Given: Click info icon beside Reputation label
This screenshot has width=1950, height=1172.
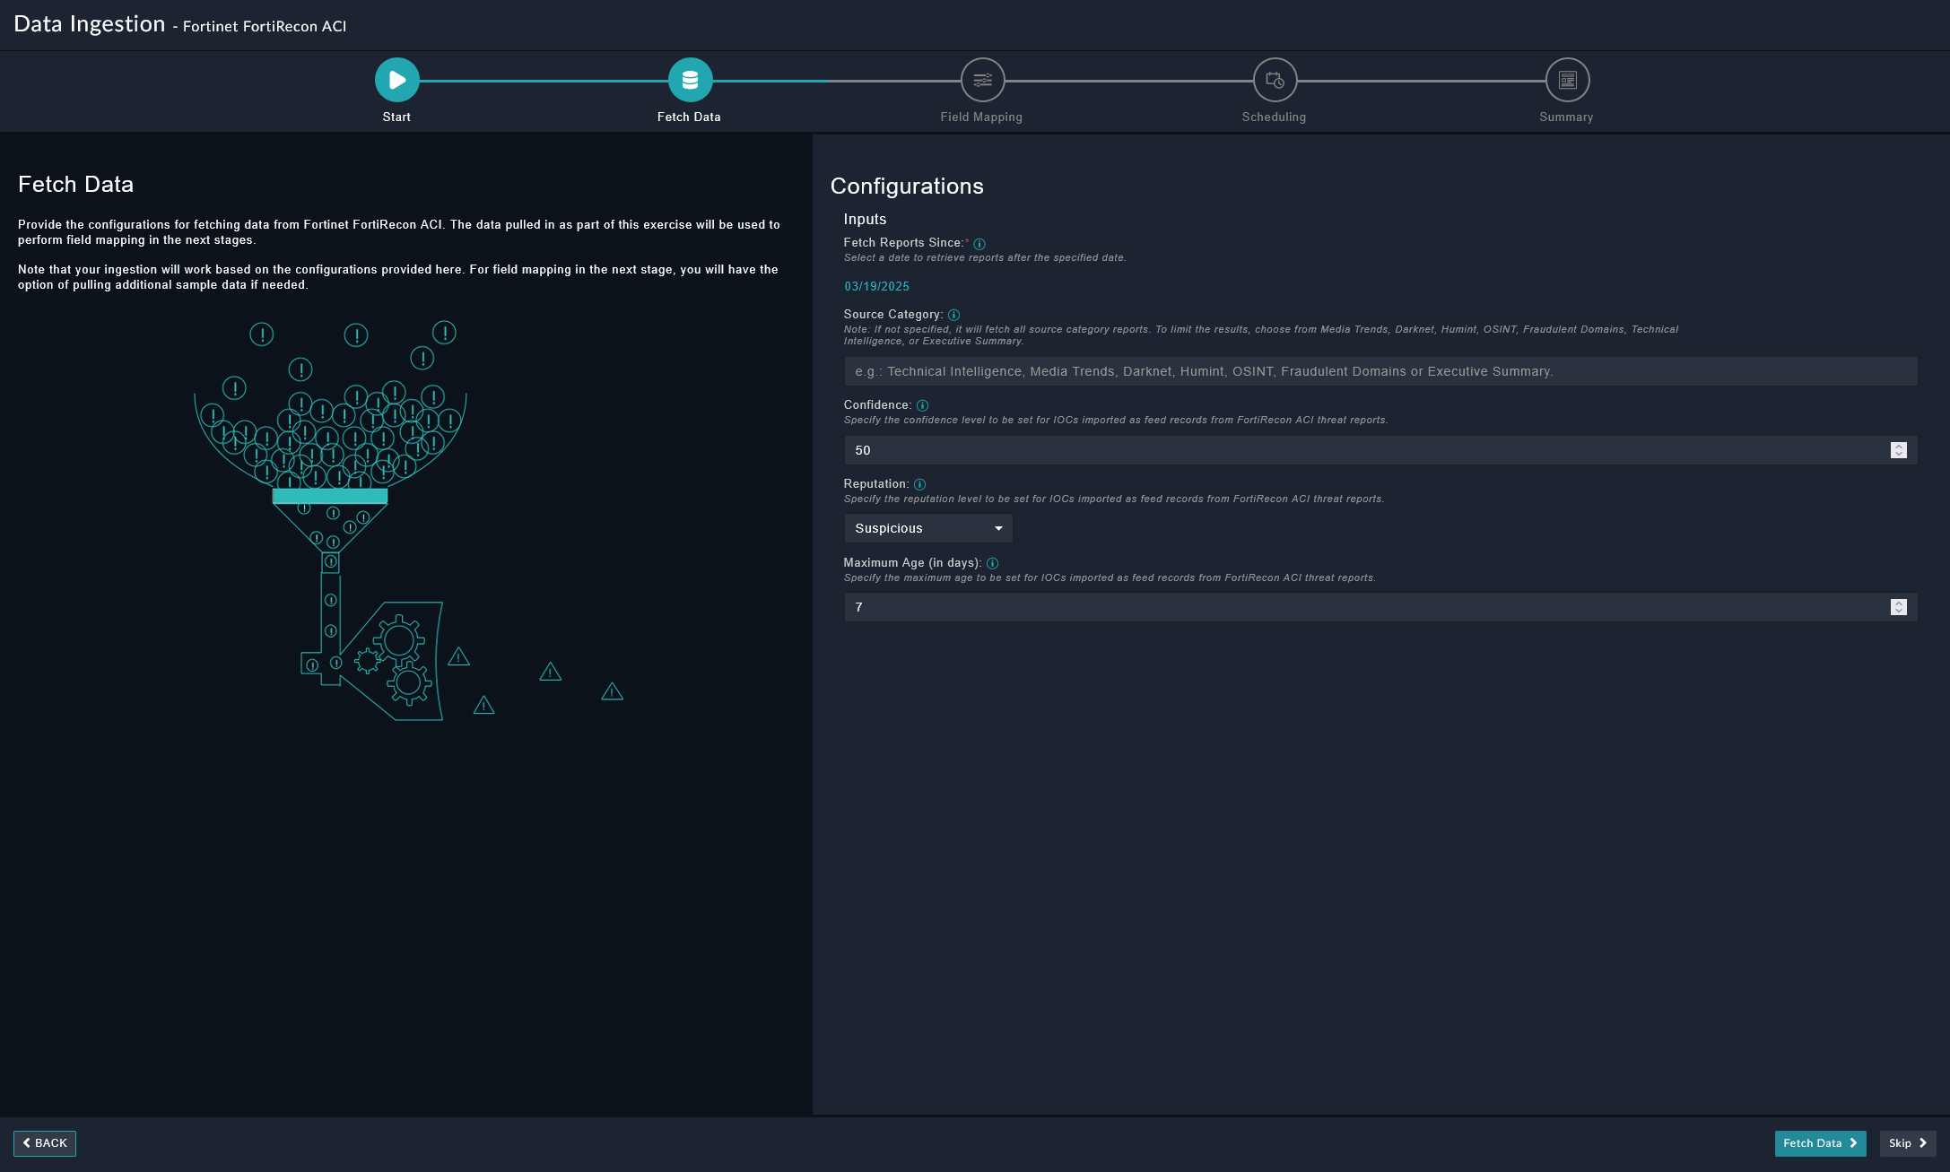Looking at the screenshot, I should [x=919, y=485].
